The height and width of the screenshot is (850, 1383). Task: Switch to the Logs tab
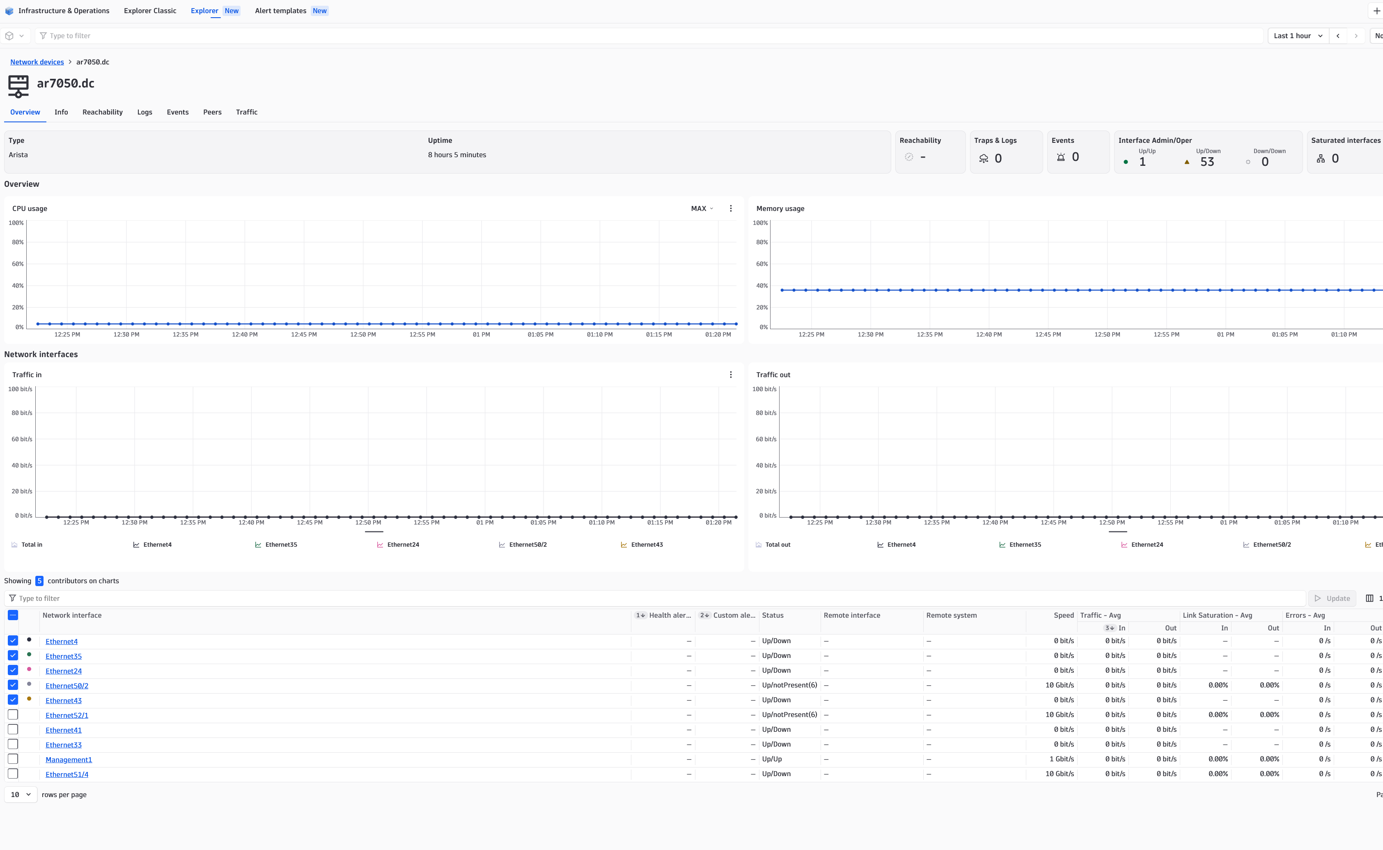(144, 112)
